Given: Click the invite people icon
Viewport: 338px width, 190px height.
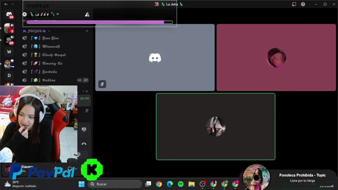Looking at the screenshot, I should [x=87, y=15].
